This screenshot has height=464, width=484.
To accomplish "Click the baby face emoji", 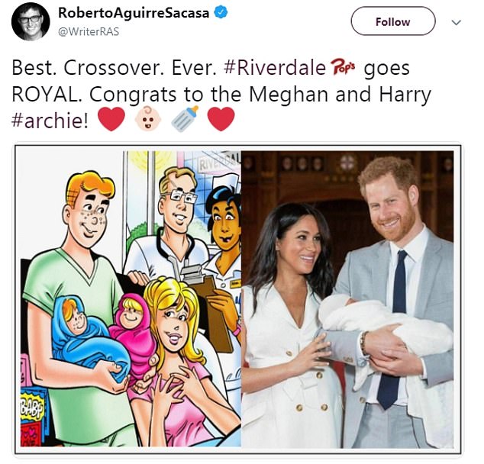I will pyautogui.click(x=148, y=119).
